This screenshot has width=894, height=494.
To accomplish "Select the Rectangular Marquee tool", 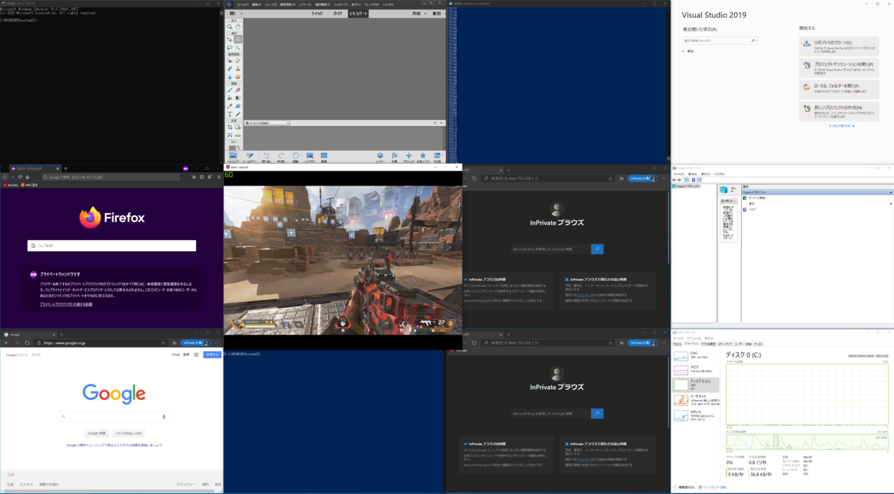I will coord(238,39).
